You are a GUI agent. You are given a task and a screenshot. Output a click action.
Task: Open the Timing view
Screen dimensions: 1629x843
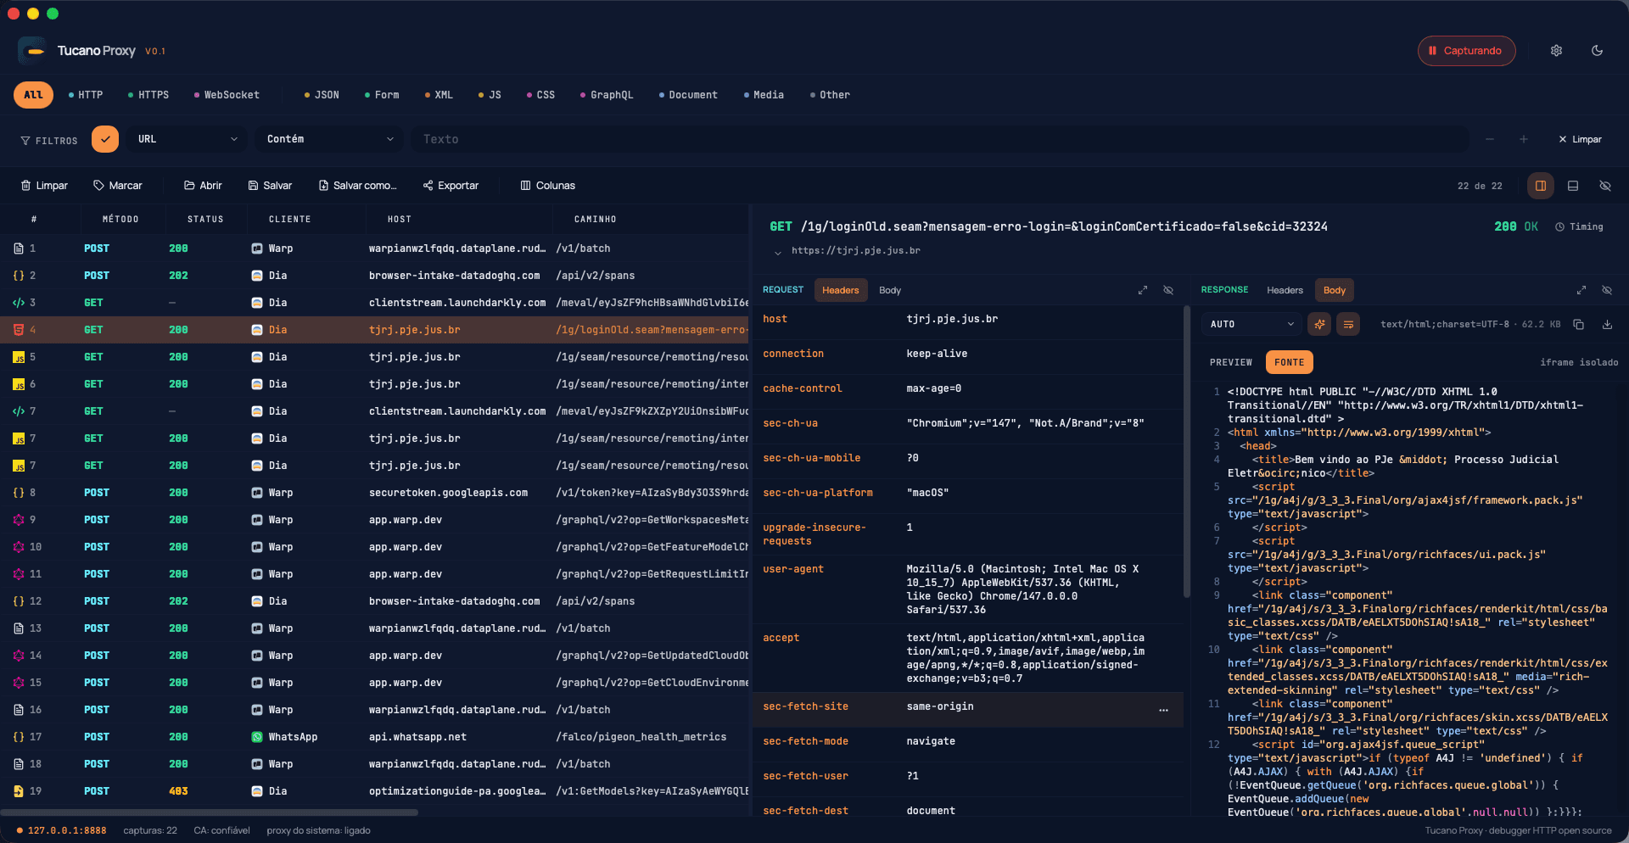pyautogui.click(x=1580, y=227)
